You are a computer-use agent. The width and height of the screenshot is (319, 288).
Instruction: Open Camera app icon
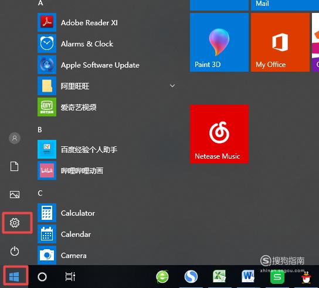[x=47, y=255]
